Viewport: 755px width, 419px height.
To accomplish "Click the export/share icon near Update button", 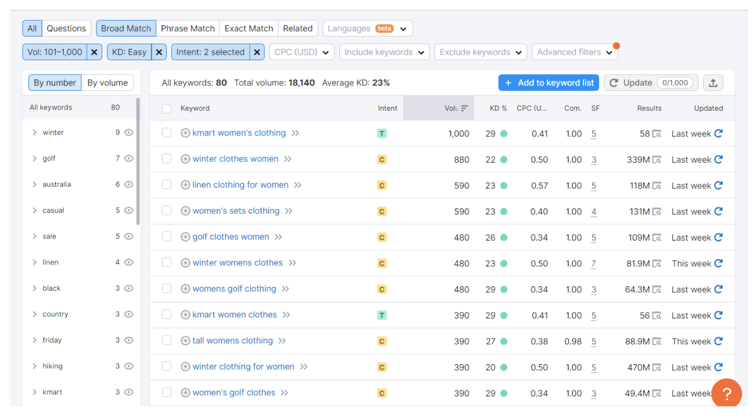I will pos(713,83).
